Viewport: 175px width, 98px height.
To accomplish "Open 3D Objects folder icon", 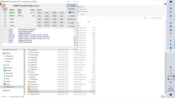I will point(5,68).
